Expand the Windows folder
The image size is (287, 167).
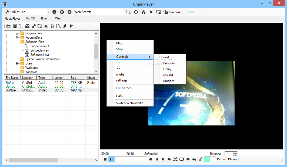pos(17,72)
